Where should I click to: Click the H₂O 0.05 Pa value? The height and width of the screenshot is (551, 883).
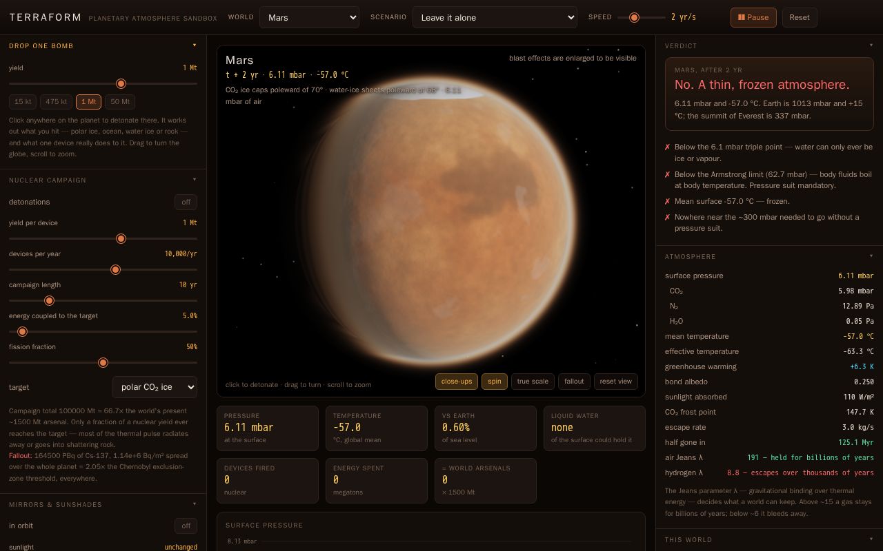click(x=860, y=321)
